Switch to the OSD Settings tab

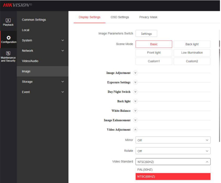120,17
